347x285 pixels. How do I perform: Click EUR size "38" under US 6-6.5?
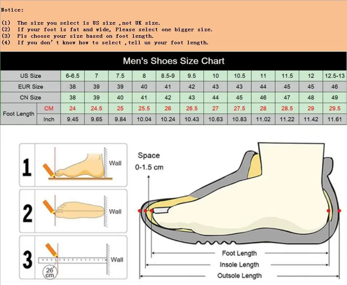(x=73, y=87)
